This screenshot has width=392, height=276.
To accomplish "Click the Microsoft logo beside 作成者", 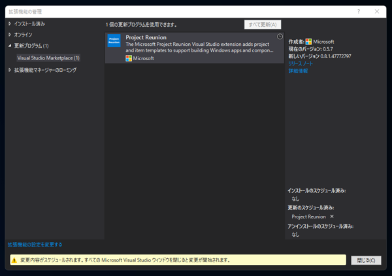I will click(308, 42).
